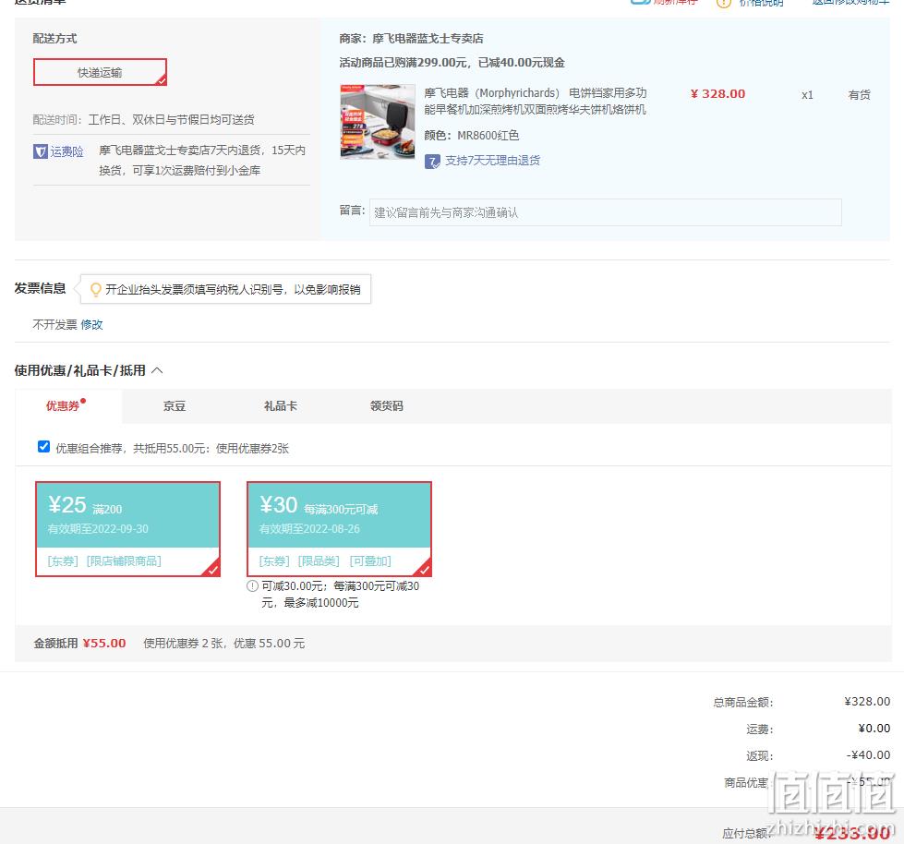The image size is (904, 844).
Task: Select 快递运输 delivery method
Action: pyautogui.click(x=100, y=72)
